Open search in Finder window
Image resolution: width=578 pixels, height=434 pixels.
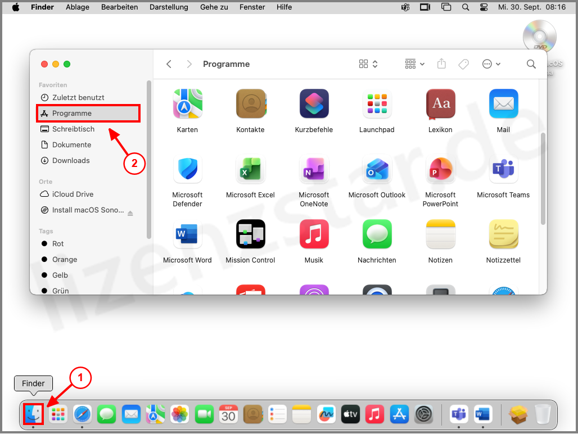point(531,64)
